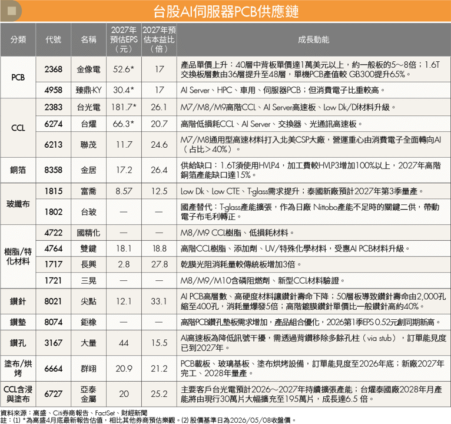Click company name 群翊
Viewport: 451px width, 424px height.
88,369
